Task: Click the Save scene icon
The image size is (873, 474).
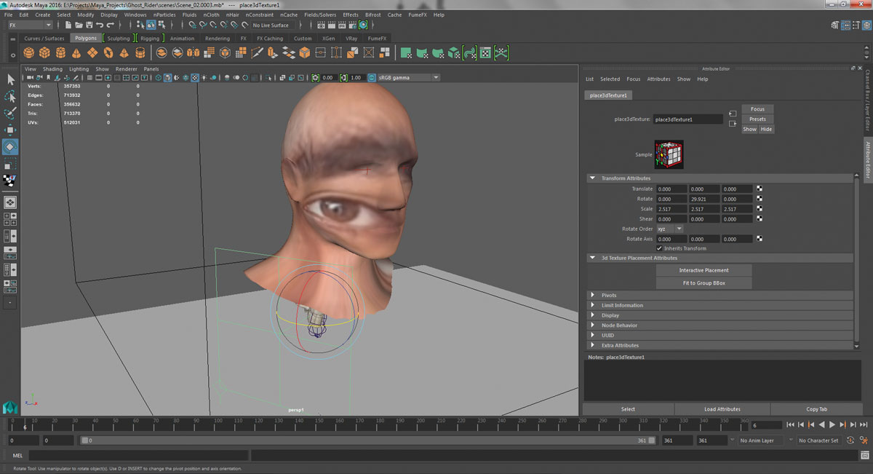Action: tap(89, 25)
